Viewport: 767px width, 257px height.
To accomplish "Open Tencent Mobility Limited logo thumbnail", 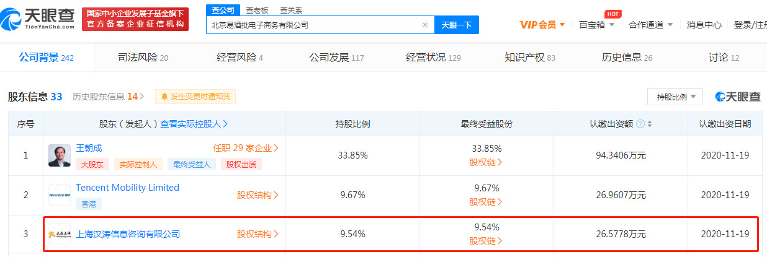I will pyautogui.click(x=60, y=195).
